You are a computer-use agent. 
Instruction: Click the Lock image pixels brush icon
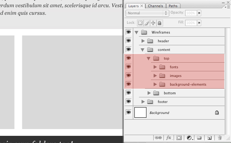[147, 23]
